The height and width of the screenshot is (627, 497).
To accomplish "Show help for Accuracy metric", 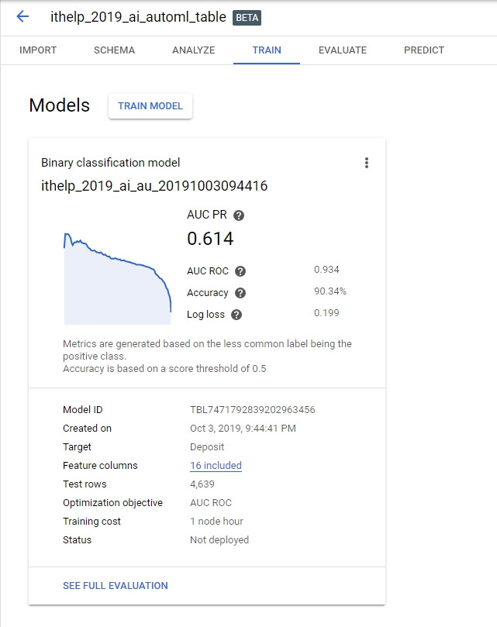I will (240, 293).
